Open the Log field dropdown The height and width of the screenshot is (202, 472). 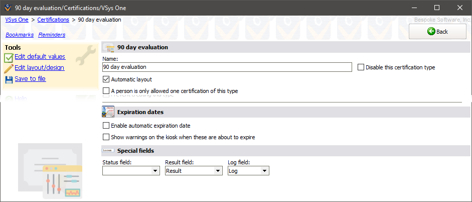click(264, 171)
